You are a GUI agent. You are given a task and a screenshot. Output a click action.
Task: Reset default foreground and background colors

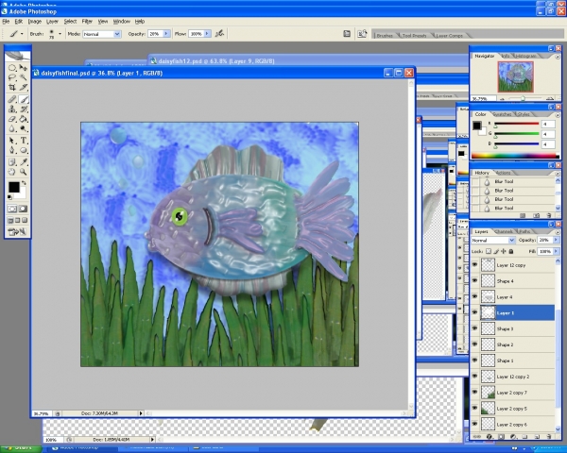click(9, 197)
